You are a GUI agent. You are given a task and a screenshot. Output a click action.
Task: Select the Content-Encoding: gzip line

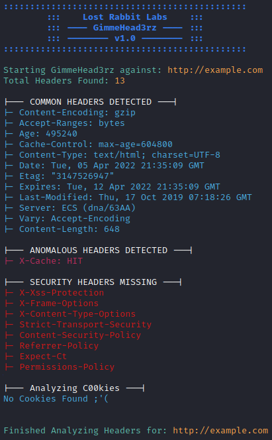77,113
